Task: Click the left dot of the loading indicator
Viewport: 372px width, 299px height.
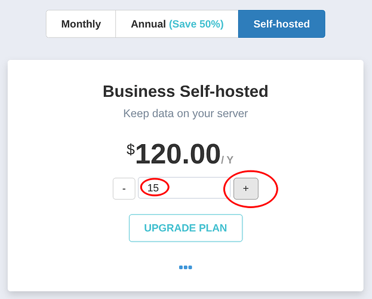Action: [x=181, y=267]
